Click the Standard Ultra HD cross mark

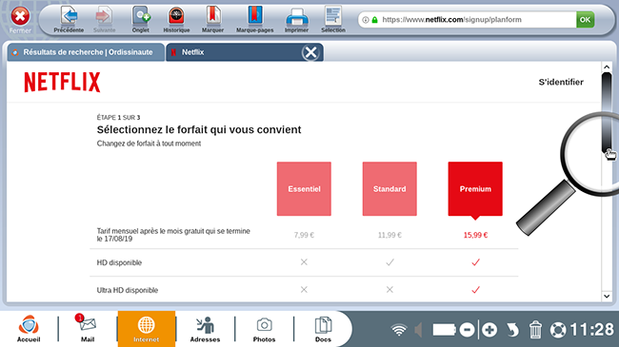[389, 289]
